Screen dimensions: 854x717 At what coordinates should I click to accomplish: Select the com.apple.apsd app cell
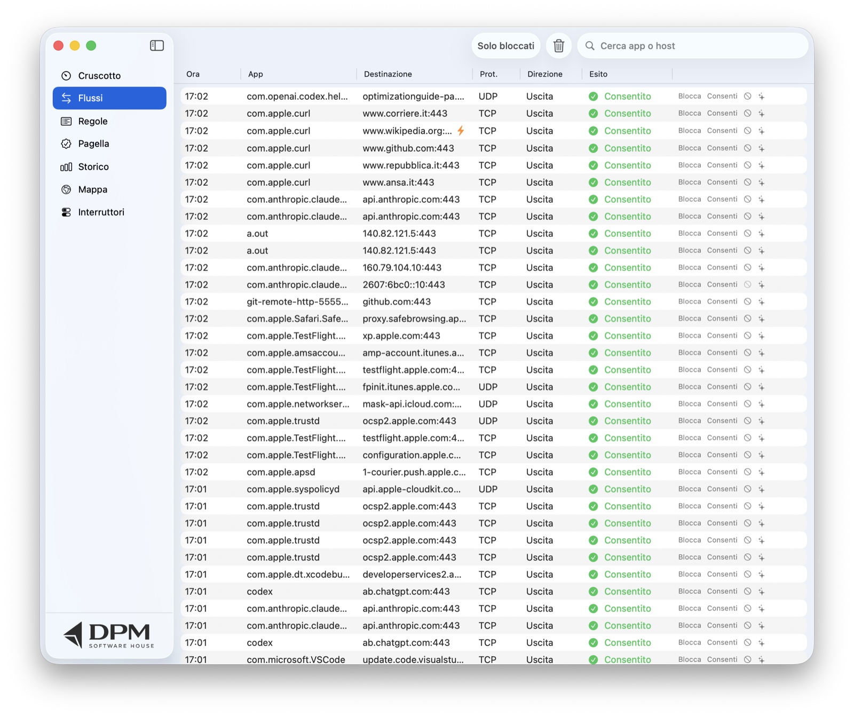click(x=281, y=472)
